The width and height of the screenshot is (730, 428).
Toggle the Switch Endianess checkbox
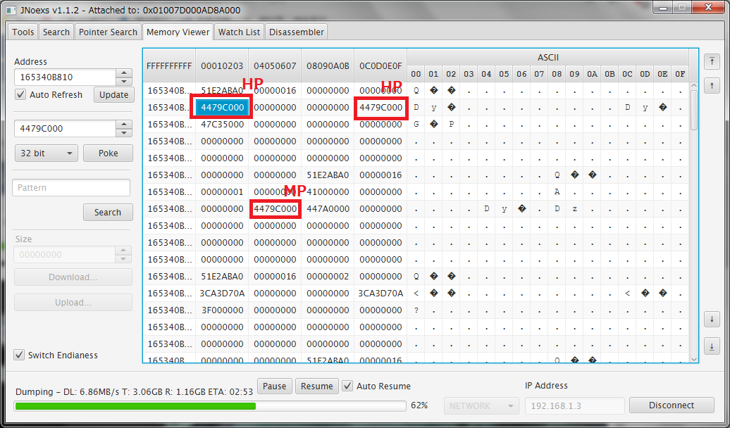pos(19,355)
